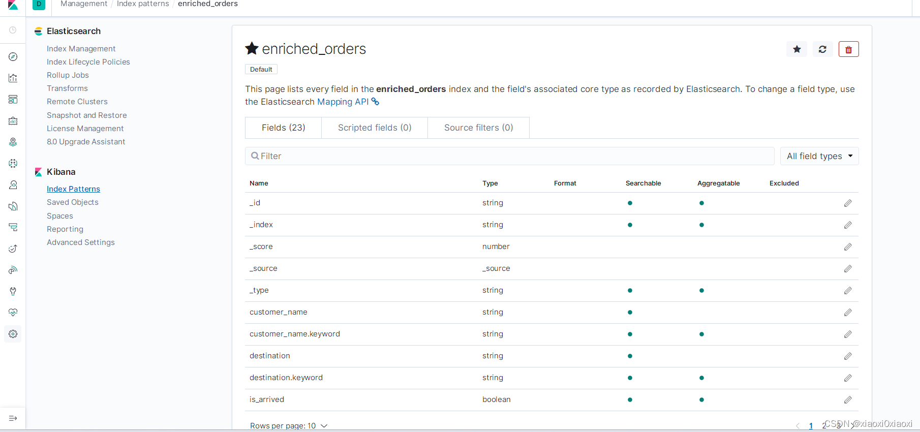920x432 pixels.
Task: Open Discover from the side navigation
Action: 13,56
